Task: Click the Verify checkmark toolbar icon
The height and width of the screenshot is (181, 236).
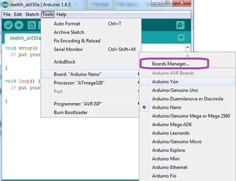Action: pos(8,25)
